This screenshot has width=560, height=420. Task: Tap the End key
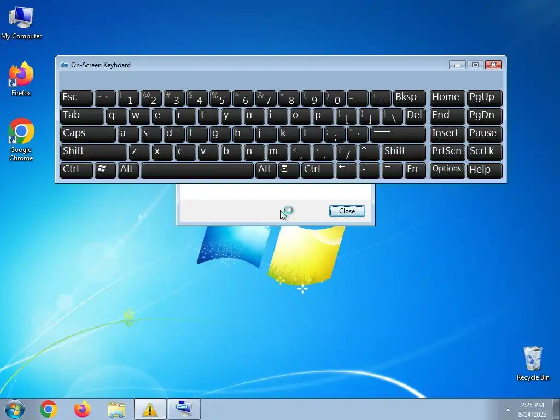point(447,116)
